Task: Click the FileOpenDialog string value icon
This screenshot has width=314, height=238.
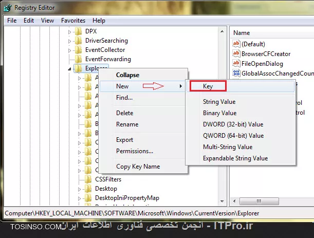Action: coord(236,63)
